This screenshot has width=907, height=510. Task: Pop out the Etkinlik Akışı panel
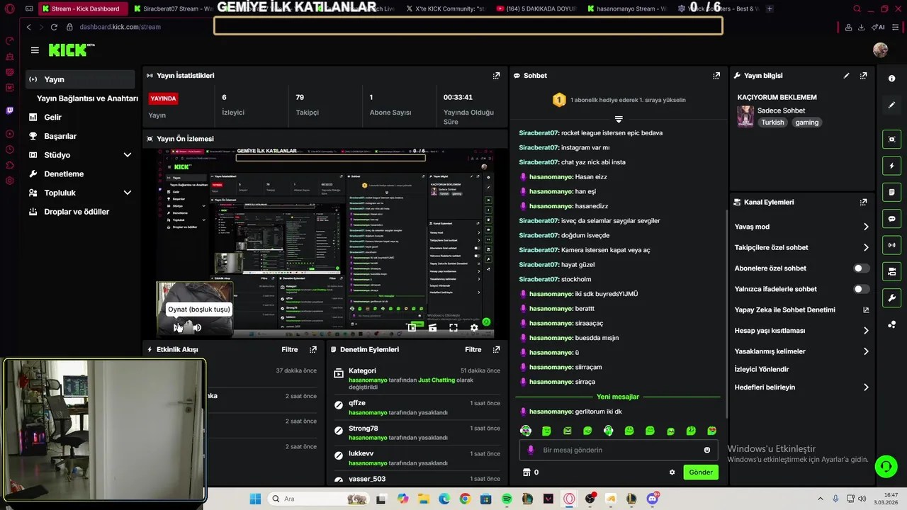click(x=313, y=349)
